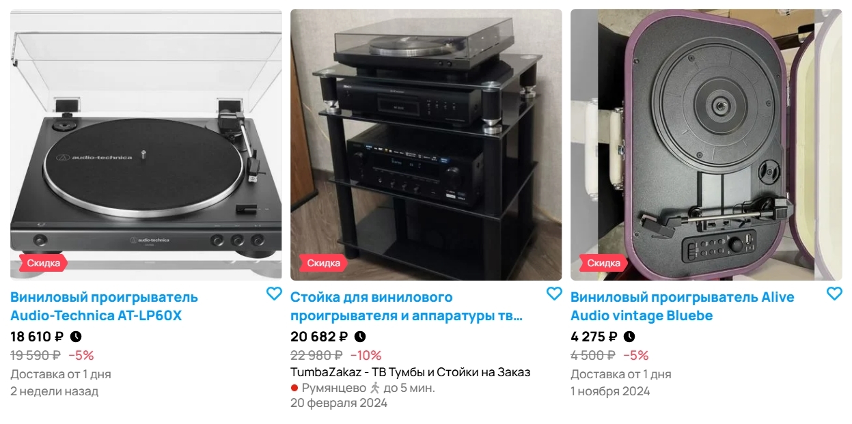The width and height of the screenshot is (852, 424).
Task: Favorite the Alive Audio vintage listing heart
Action: tap(834, 294)
